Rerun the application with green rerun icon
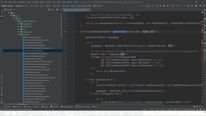The width and height of the screenshot is (206, 116). coord(157,6)
